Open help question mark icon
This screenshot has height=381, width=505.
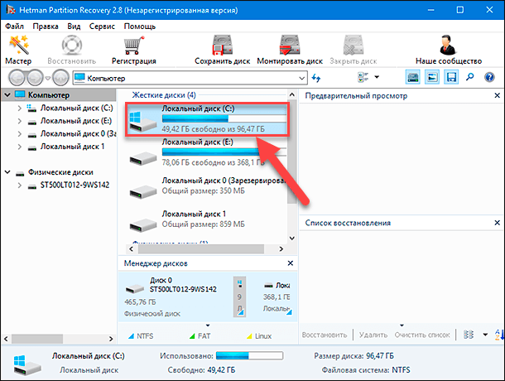tap(489, 77)
